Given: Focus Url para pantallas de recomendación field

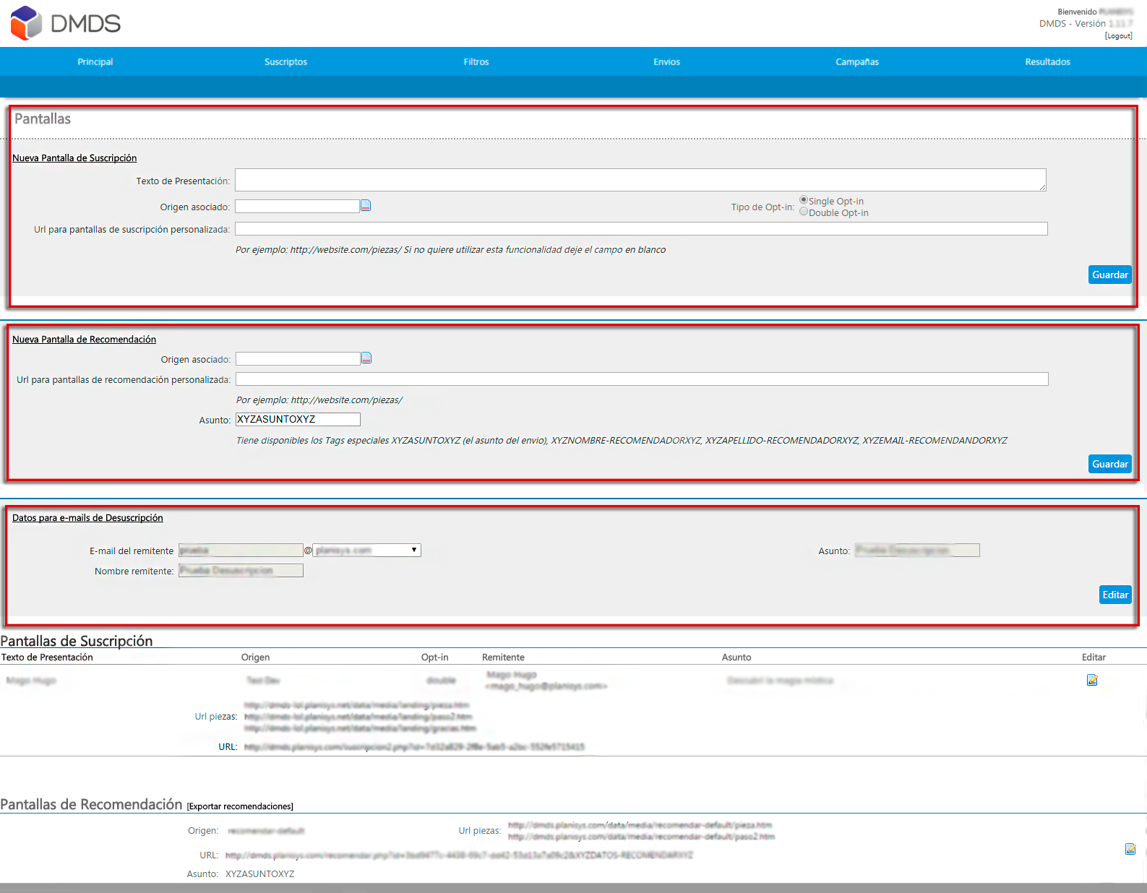Looking at the screenshot, I should (642, 379).
